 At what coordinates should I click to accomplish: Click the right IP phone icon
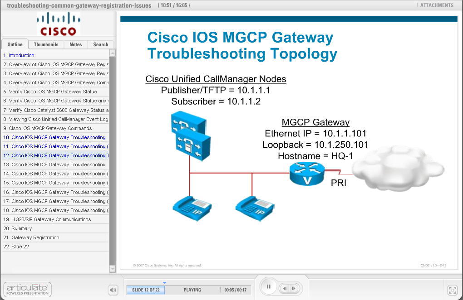click(x=255, y=208)
